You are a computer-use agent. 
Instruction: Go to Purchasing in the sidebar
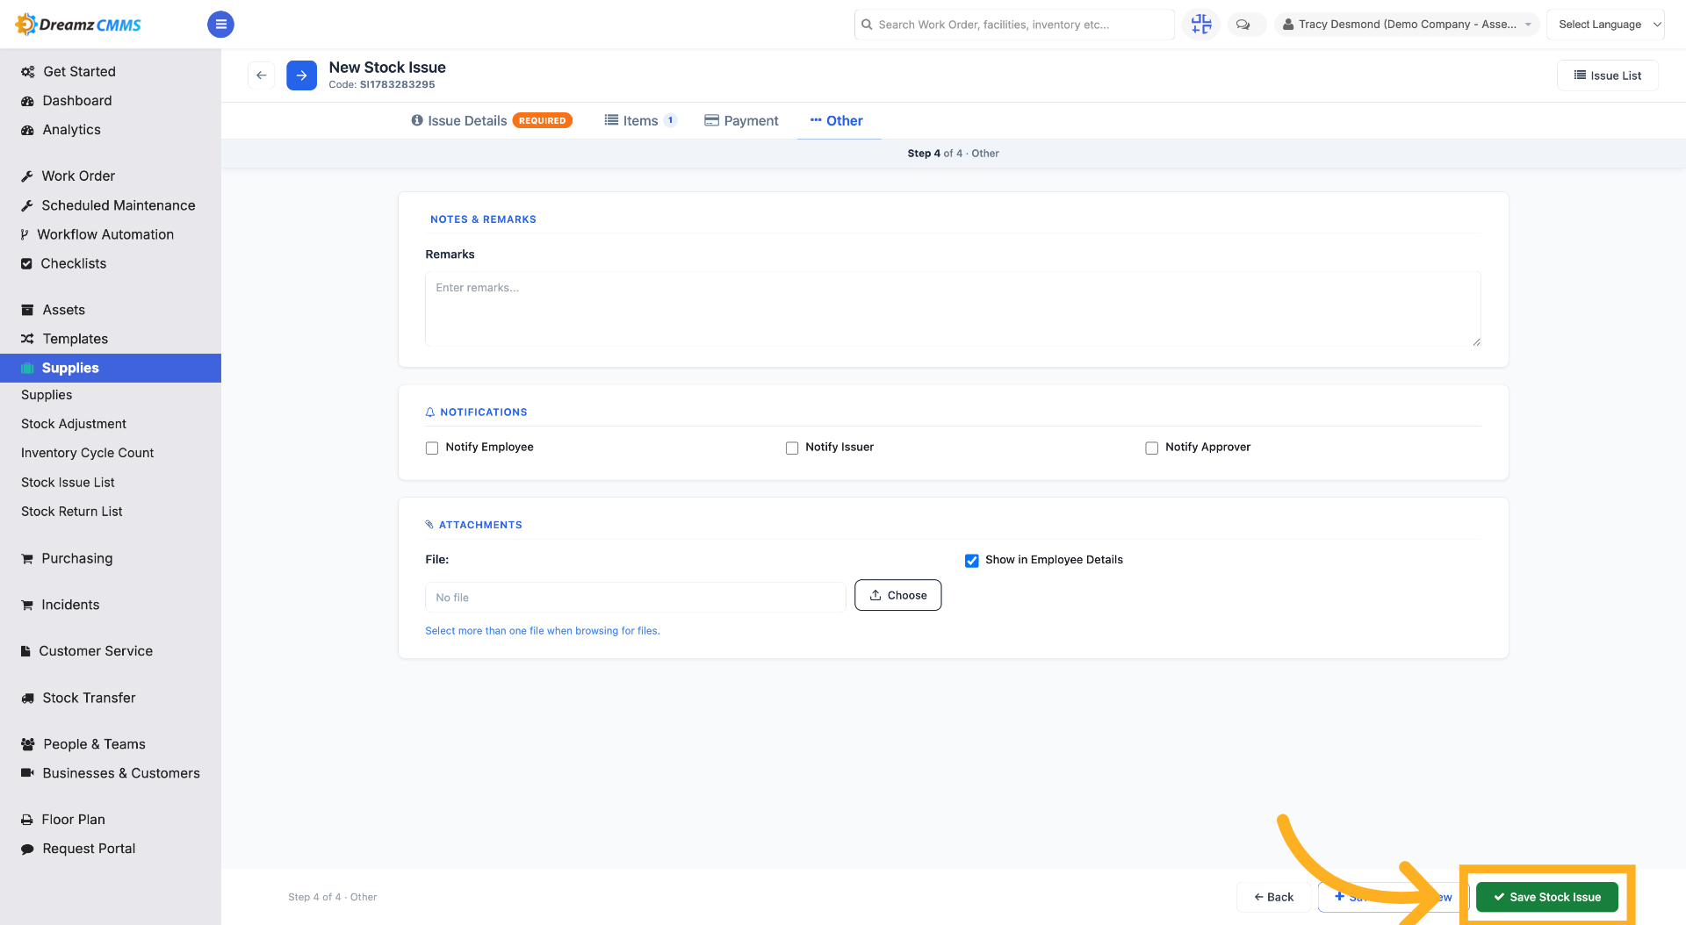[77, 559]
